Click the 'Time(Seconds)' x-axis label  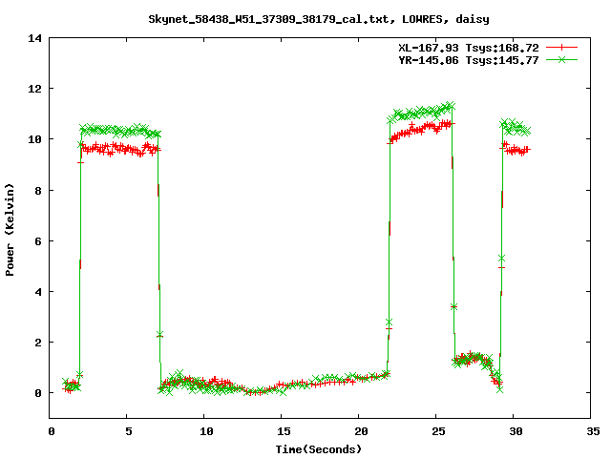click(x=318, y=449)
